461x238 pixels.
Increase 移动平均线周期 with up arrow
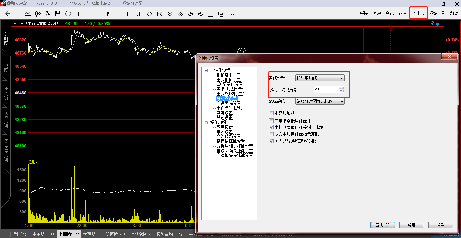341,88
